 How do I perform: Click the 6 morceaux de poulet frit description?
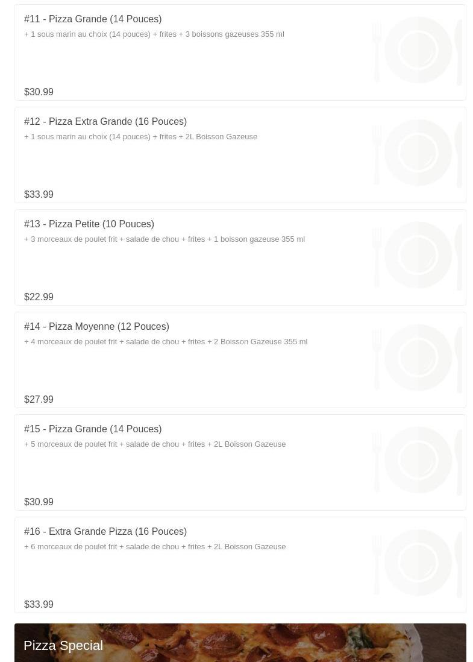point(155,547)
